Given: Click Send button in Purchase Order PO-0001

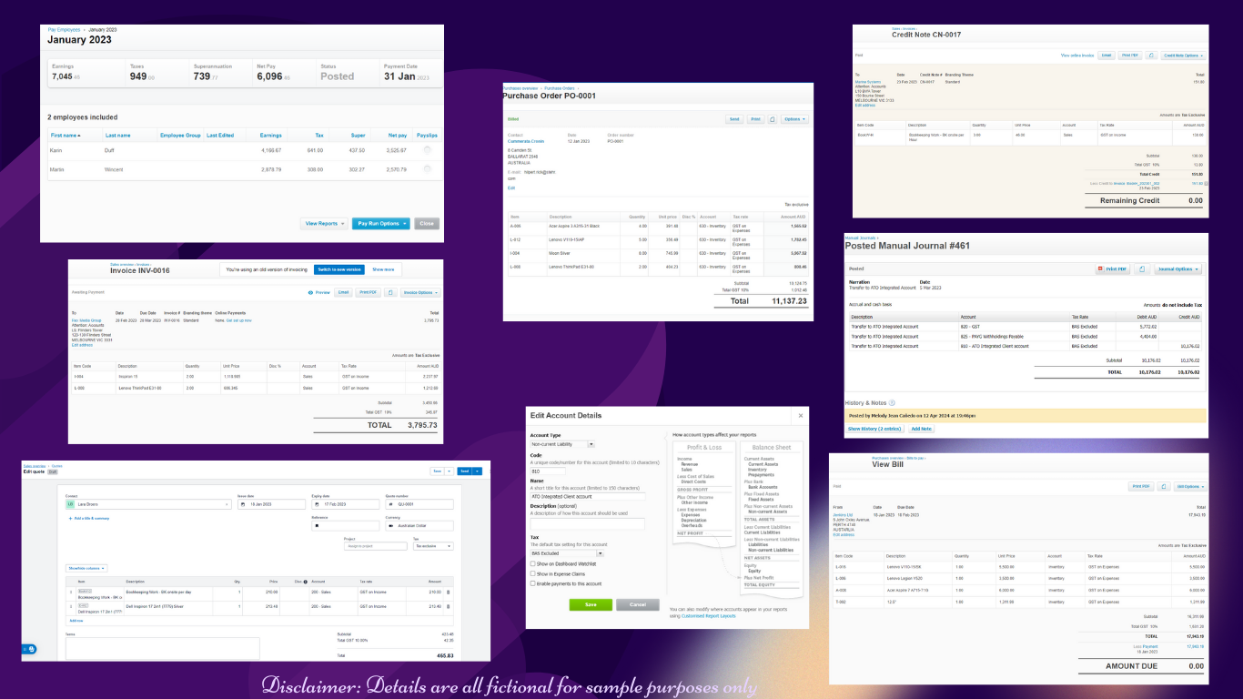Looking at the screenshot, I should pyautogui.click(x=734, y=119).
